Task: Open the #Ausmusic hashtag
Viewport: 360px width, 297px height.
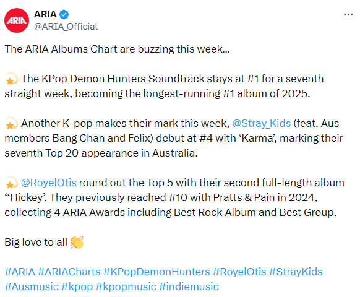Action: click(32, 286)
